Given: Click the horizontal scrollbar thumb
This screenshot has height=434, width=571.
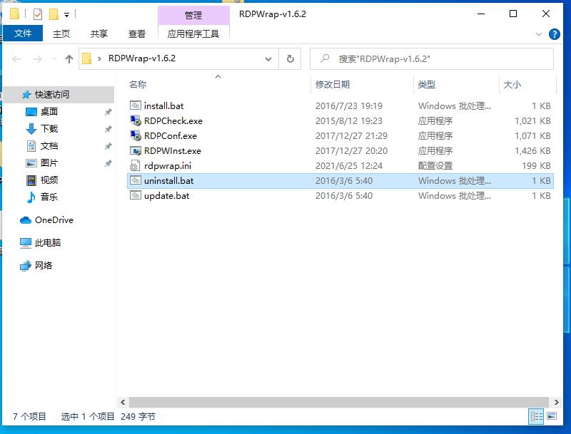Looking at the screenshot, I should (338, 402).
